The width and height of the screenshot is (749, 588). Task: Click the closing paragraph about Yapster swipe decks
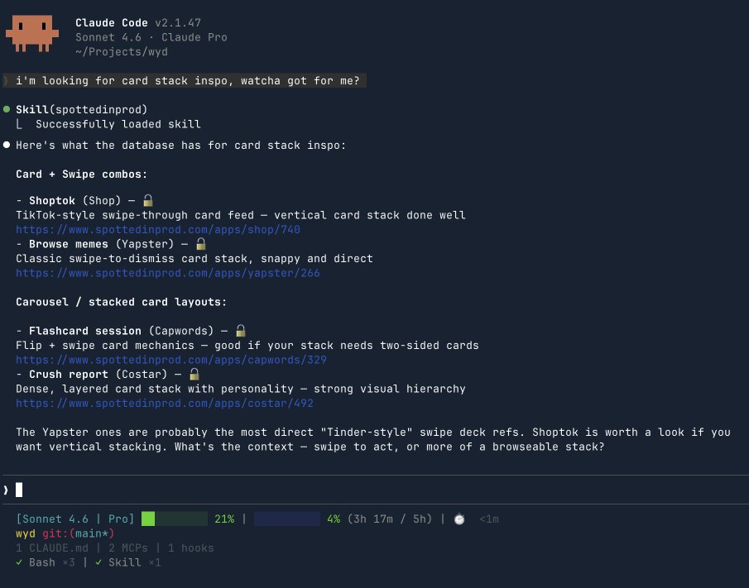tap(373, 440)
